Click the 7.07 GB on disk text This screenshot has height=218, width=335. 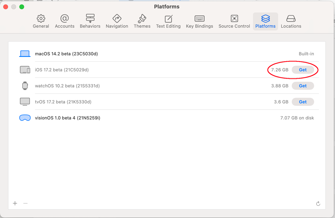point(297,118)
